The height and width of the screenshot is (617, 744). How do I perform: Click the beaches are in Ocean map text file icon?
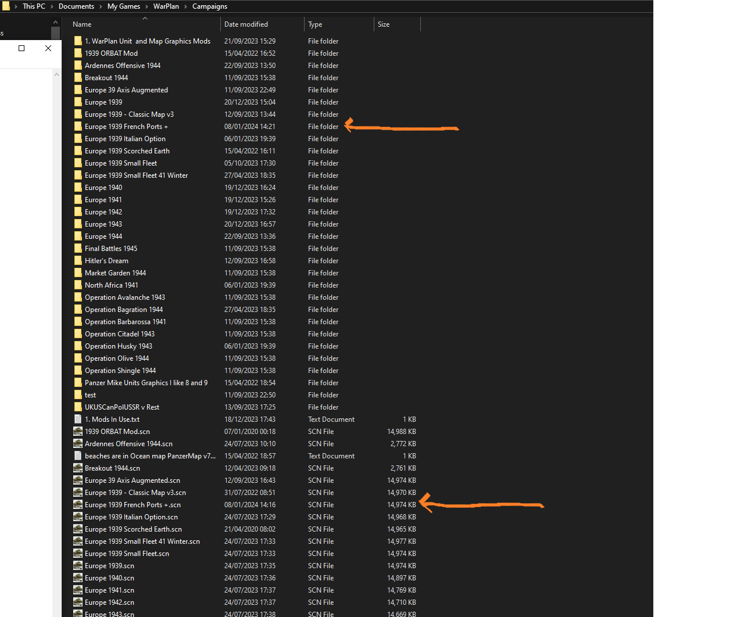[x=78, y=455]
